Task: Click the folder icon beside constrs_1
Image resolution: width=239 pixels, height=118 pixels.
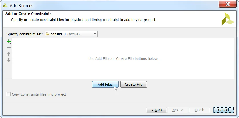Action: point(48,34)
